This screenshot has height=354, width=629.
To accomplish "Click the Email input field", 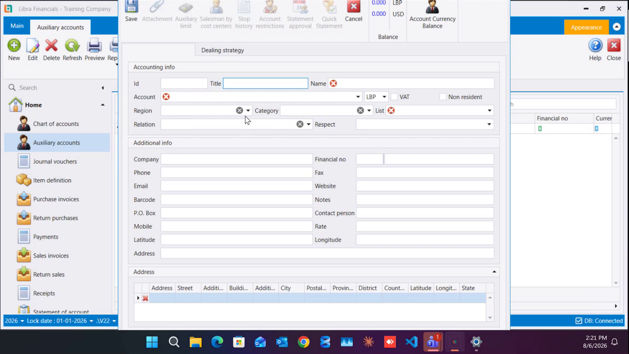I will click(236, 186).
